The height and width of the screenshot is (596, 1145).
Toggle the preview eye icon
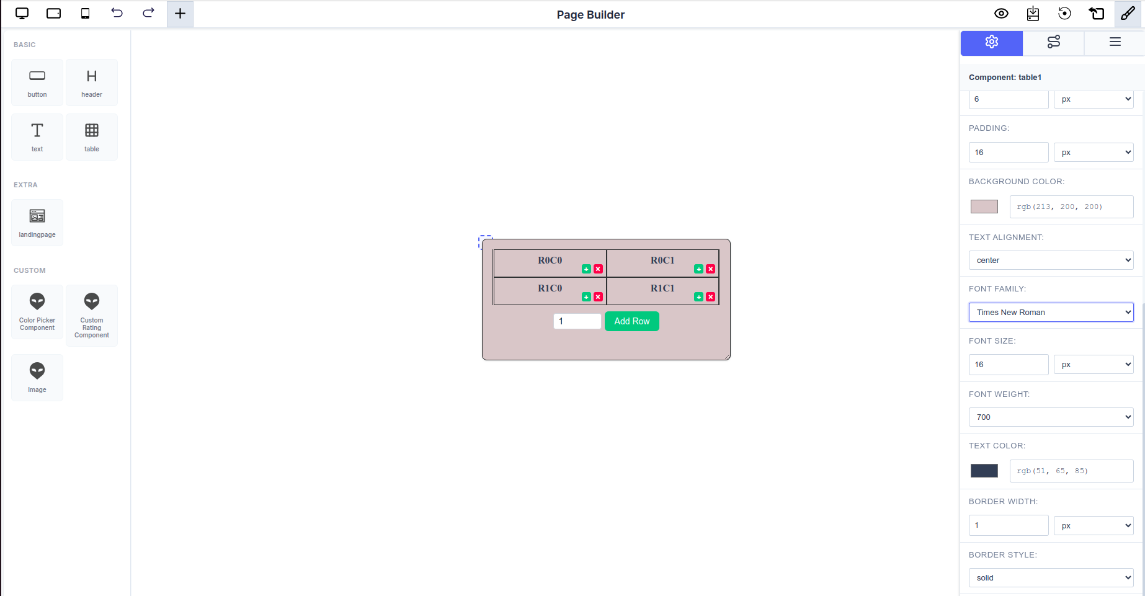point(1001,14)
